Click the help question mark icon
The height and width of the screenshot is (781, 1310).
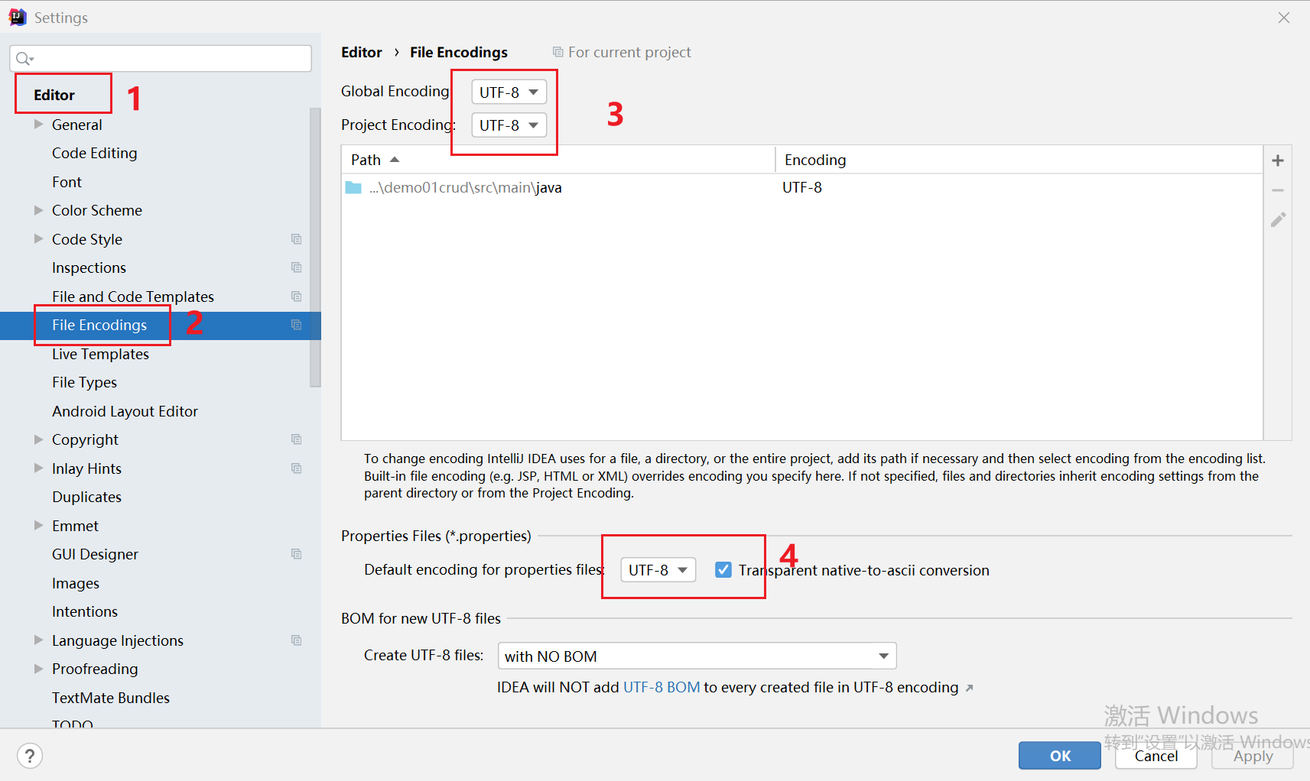(x=30, y=756)
